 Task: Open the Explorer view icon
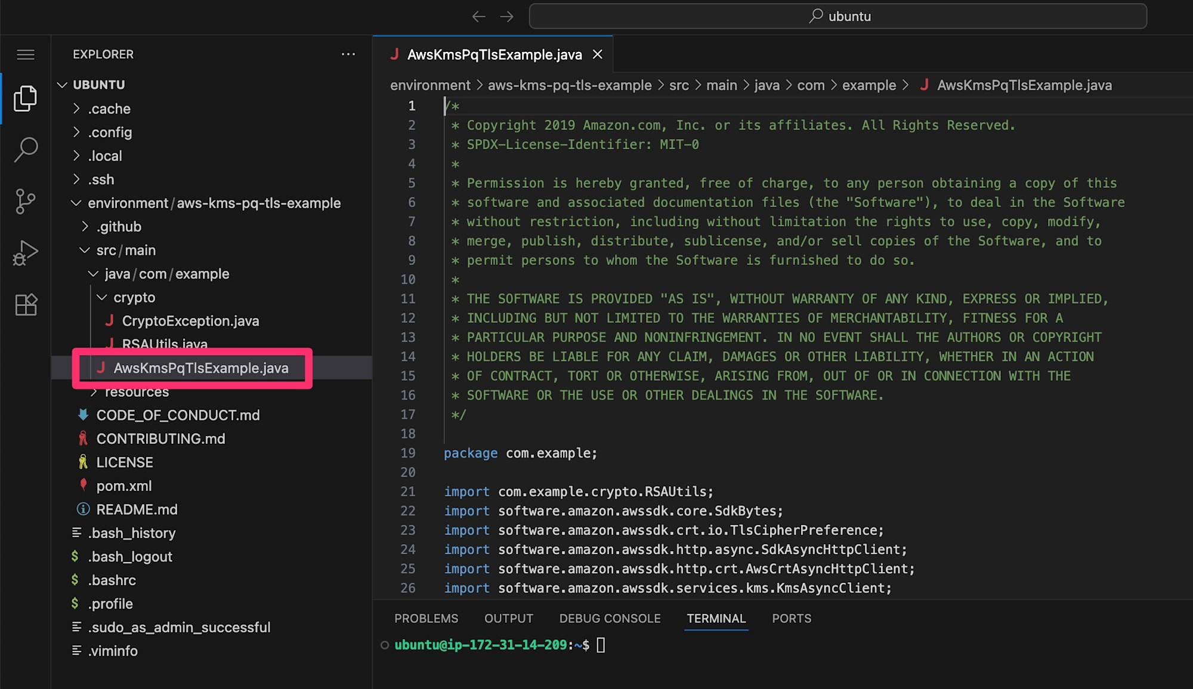[25, 98]
